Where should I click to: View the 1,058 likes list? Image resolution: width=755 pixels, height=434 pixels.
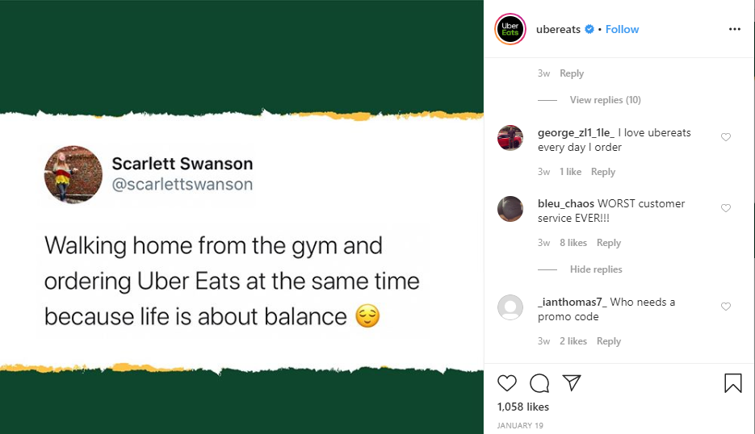tap(523, 407)
